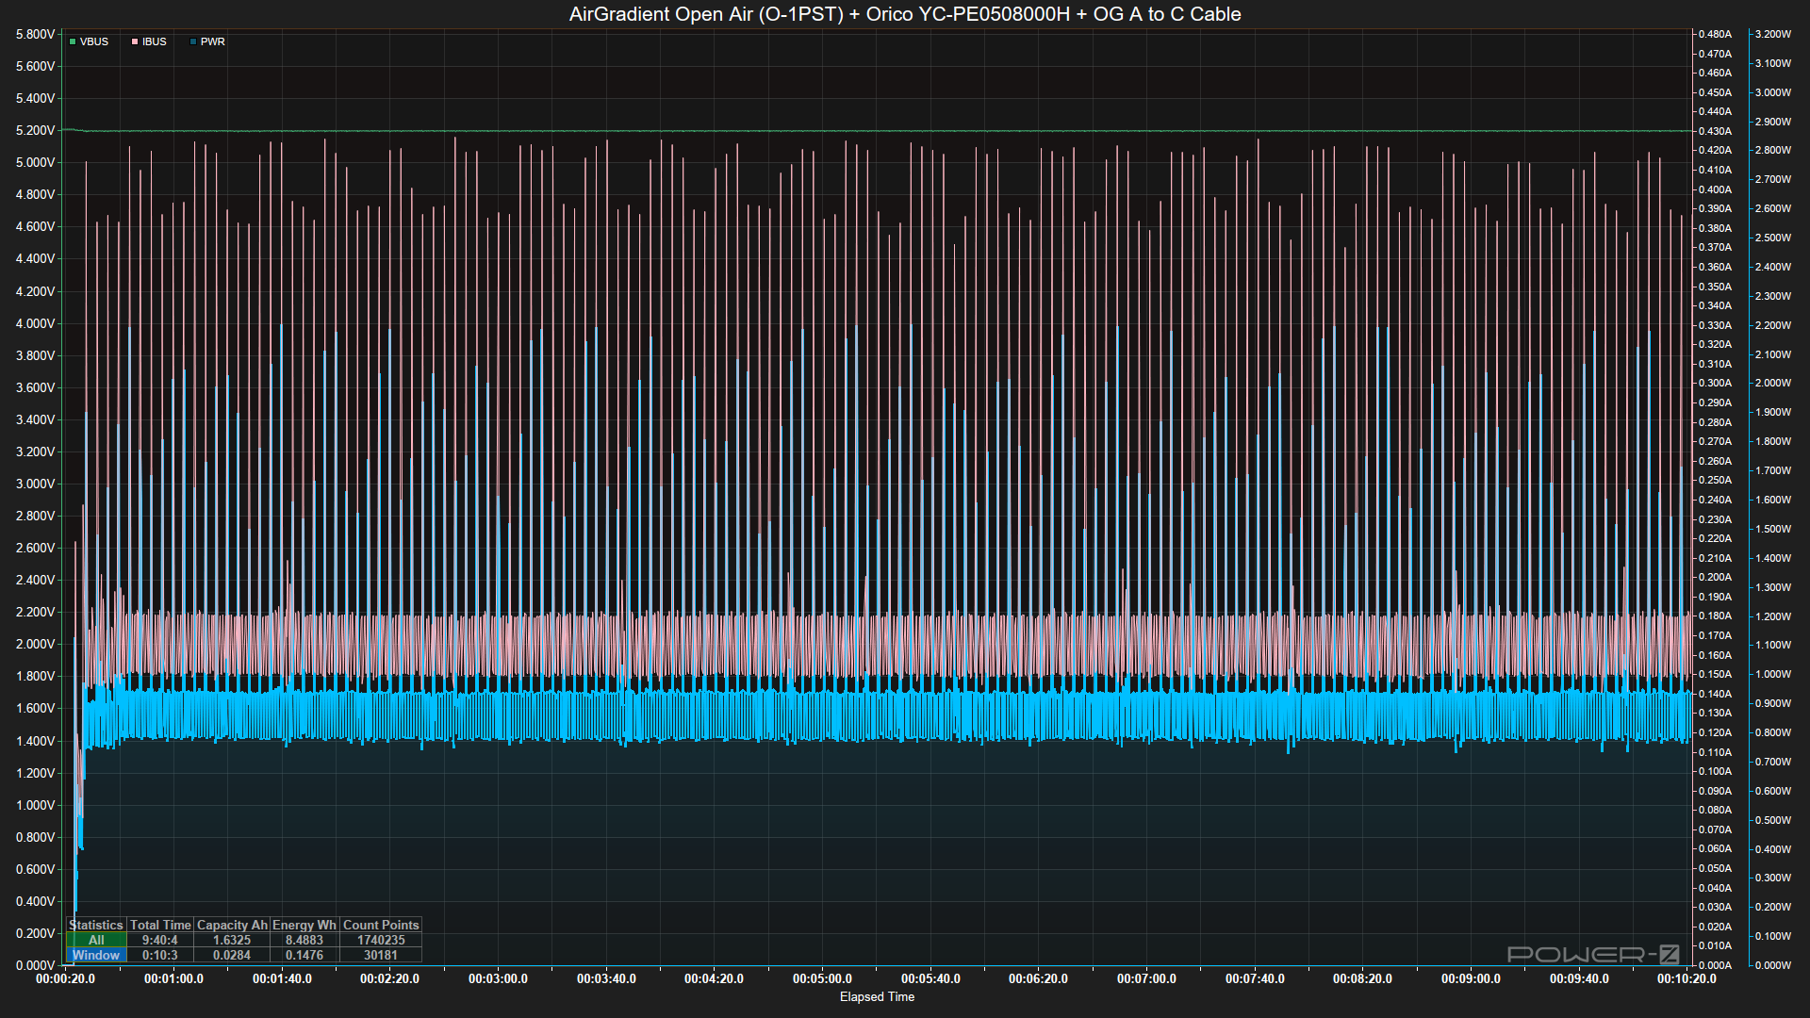Click the '00:10:20.0' time axis tick
The width and height of the screenshot is (1810, 1018).
pyautogui.click(x=1687, y=978)
